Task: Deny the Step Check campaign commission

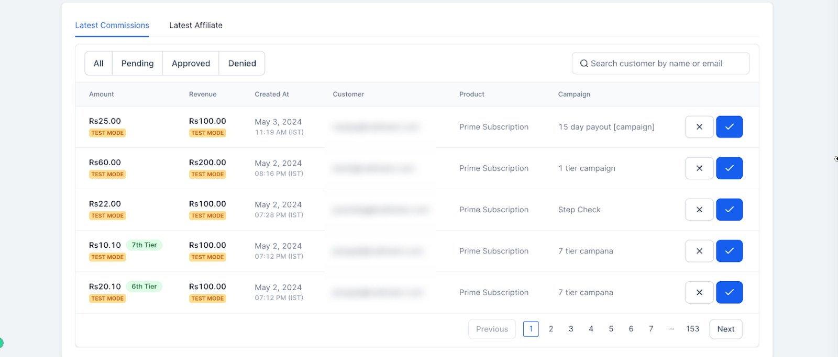Action: click(x=699, y=210)
